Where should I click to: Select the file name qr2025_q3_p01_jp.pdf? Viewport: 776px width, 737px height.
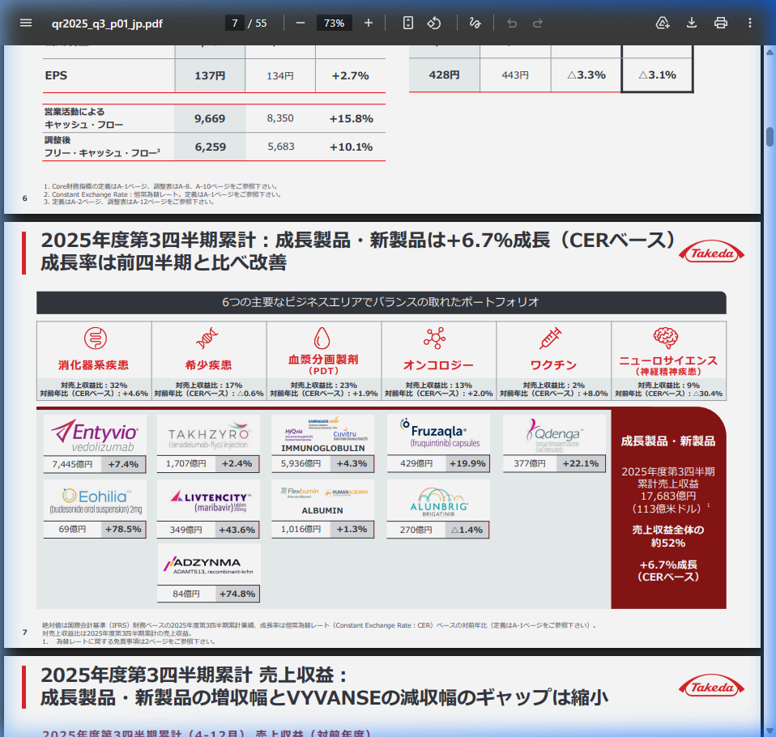[107, 23]
